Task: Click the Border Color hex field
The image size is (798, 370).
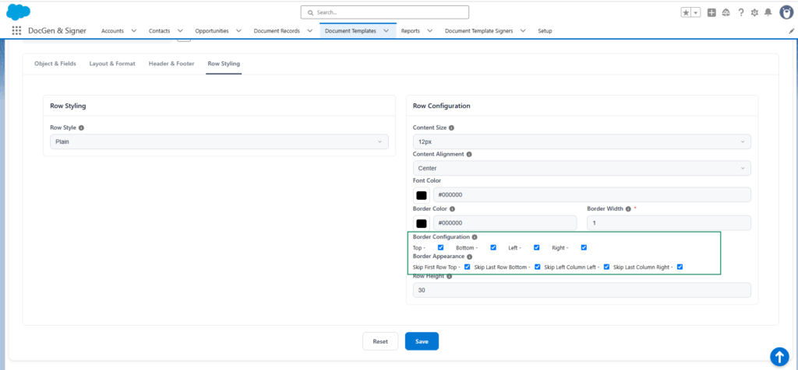Action: click(x=505, y=223)
